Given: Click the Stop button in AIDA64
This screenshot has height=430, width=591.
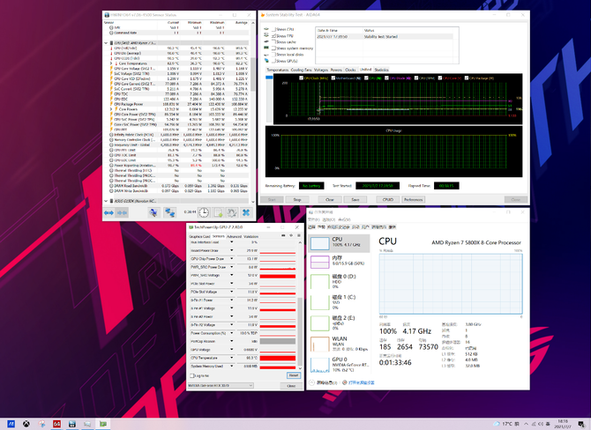Looking at the screenshot, I should click(x=297, y=199).
